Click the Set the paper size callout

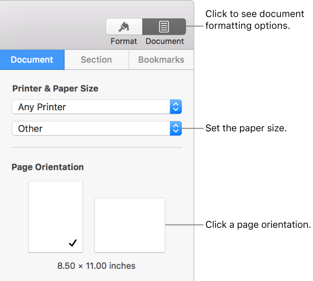[x=246, y=128]
